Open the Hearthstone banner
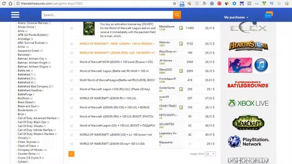This screenshot has height=164, width=292. click(x=248, y=46)
